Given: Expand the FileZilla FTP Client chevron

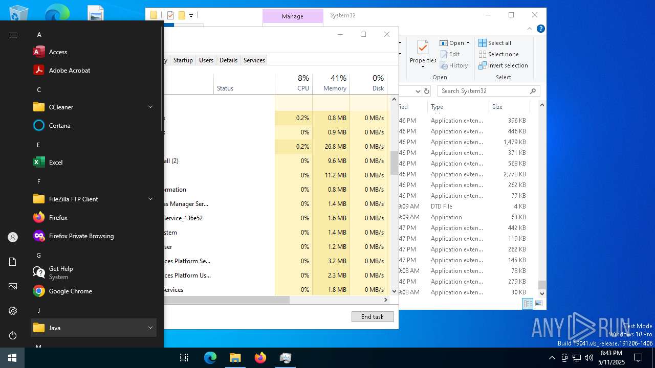Looking at the screenshot, I should tap(150, 199).
